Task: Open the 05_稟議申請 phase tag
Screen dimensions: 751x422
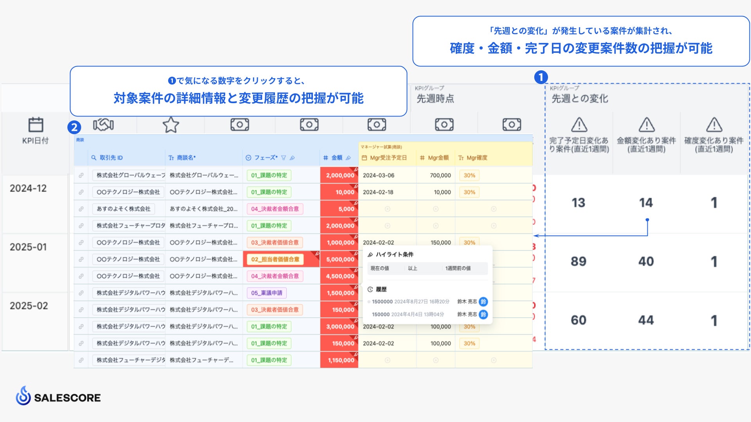Action: [x=266, y=293]
